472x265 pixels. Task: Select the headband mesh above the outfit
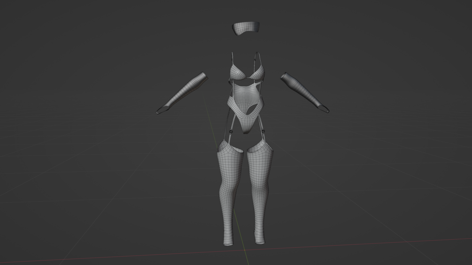coord(246,28)
